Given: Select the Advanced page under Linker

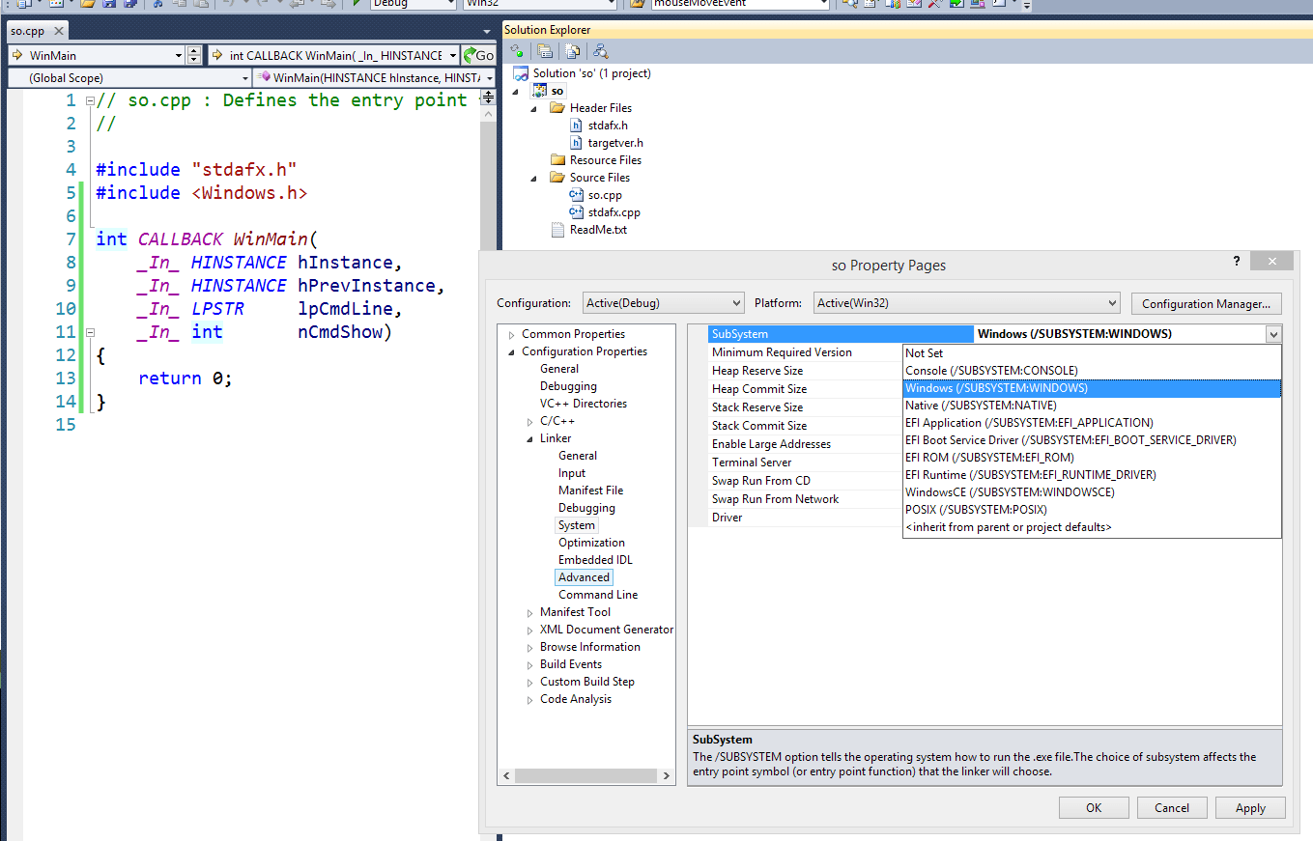Looking at the screenshot, I should [x=584, y=577].
